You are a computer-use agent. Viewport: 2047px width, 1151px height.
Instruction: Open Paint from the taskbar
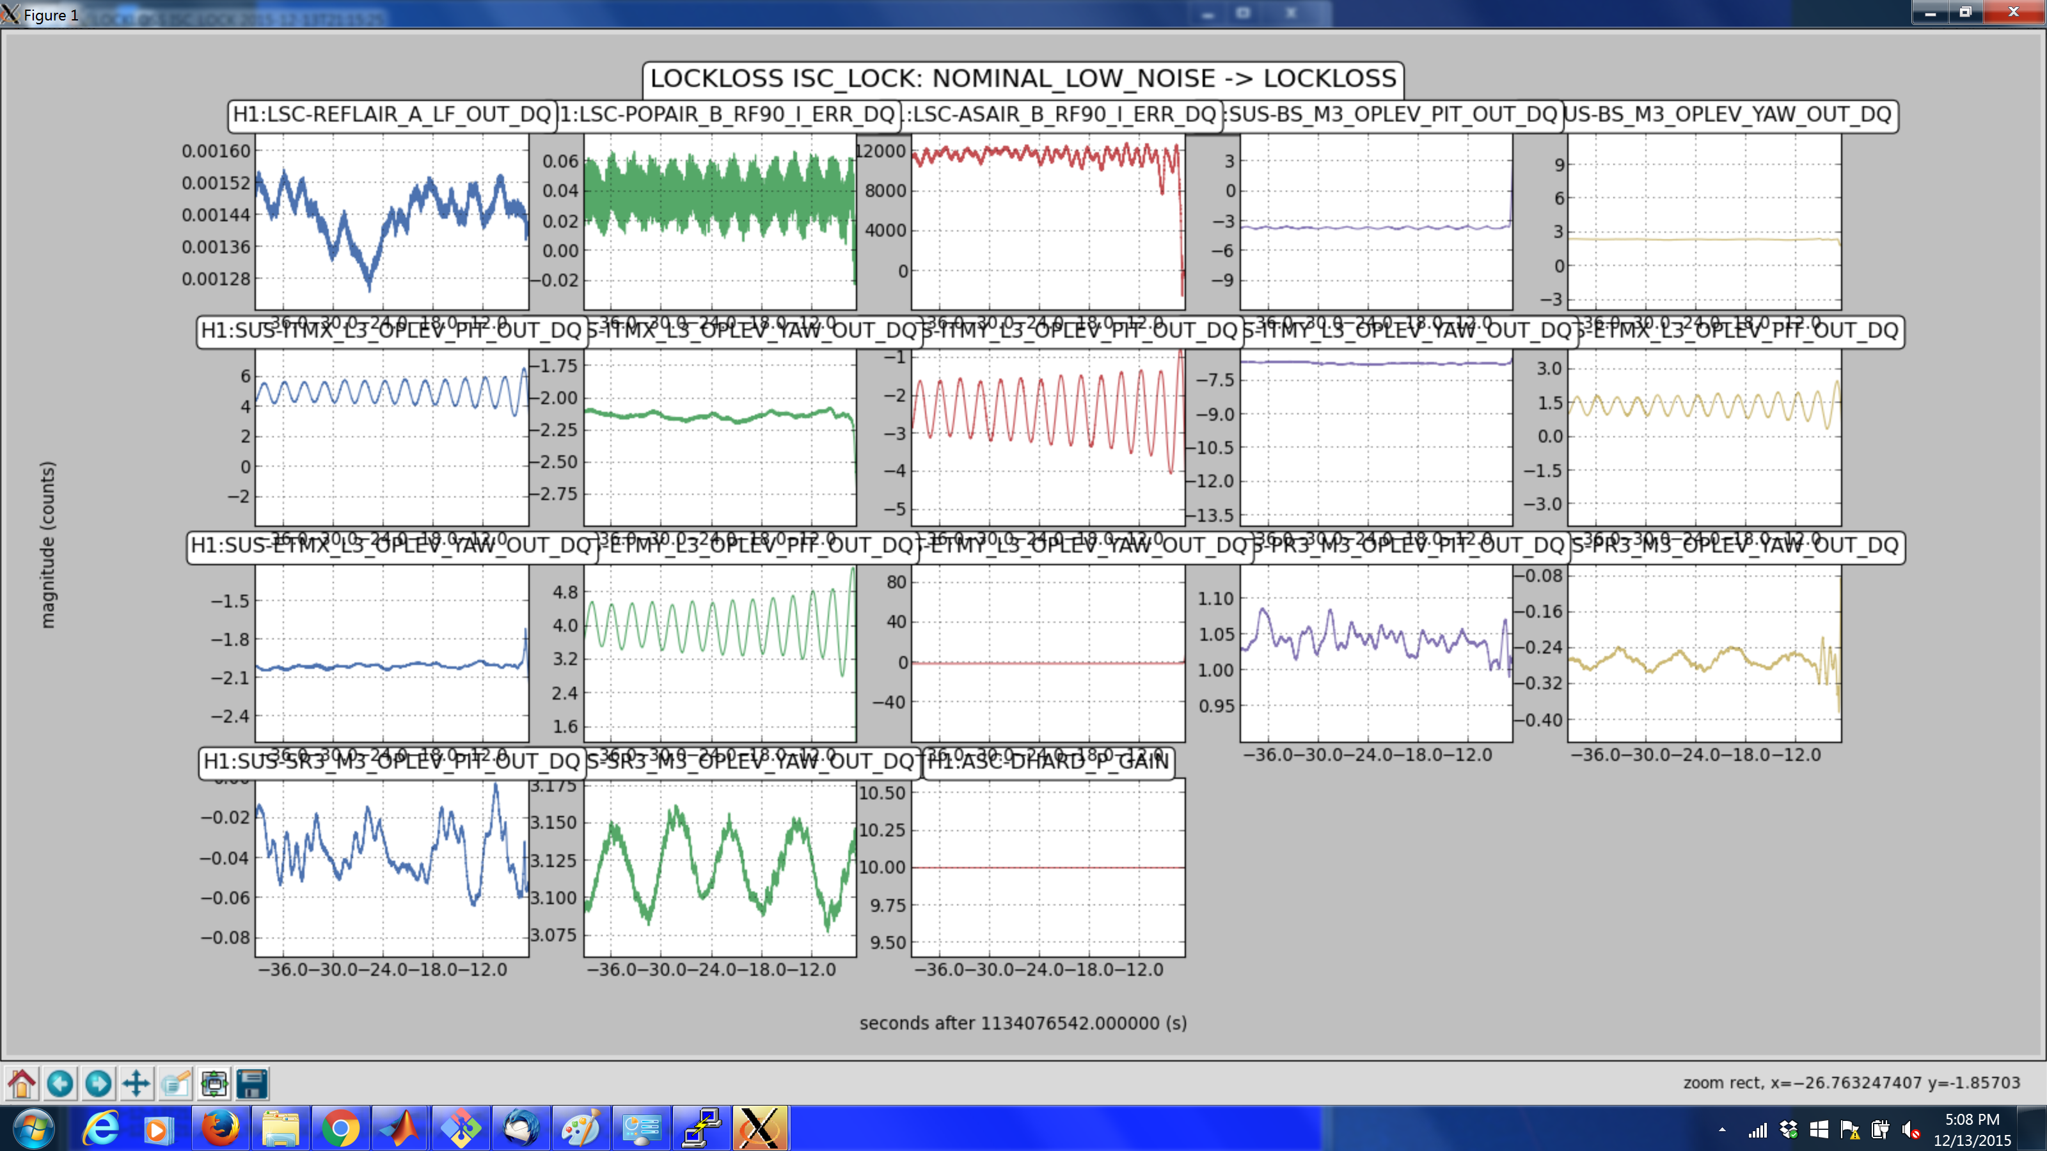[580, 1129]
